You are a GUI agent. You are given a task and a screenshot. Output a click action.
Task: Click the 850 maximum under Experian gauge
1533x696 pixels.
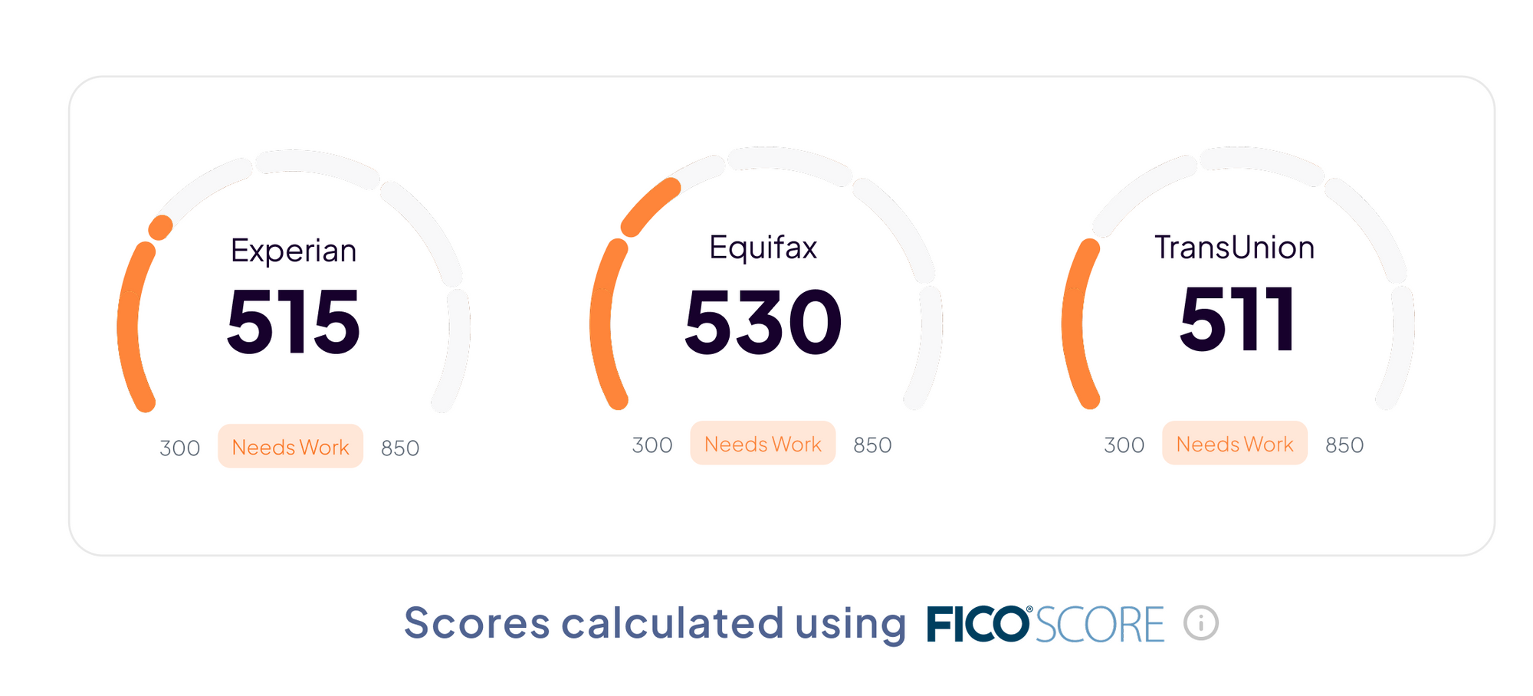click(x=400, y=448)
